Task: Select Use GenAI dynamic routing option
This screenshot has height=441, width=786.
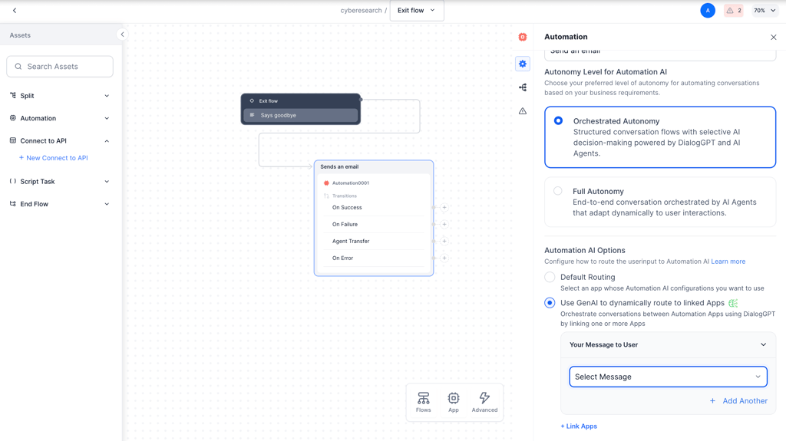Action: coord(550,303)
